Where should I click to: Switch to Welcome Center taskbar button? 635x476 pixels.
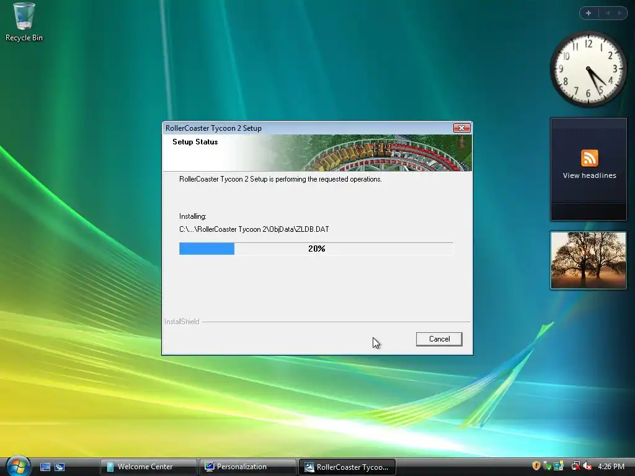point(148,467)
